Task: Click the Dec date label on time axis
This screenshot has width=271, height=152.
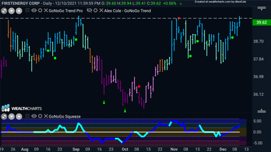Action: click(223, 149)
